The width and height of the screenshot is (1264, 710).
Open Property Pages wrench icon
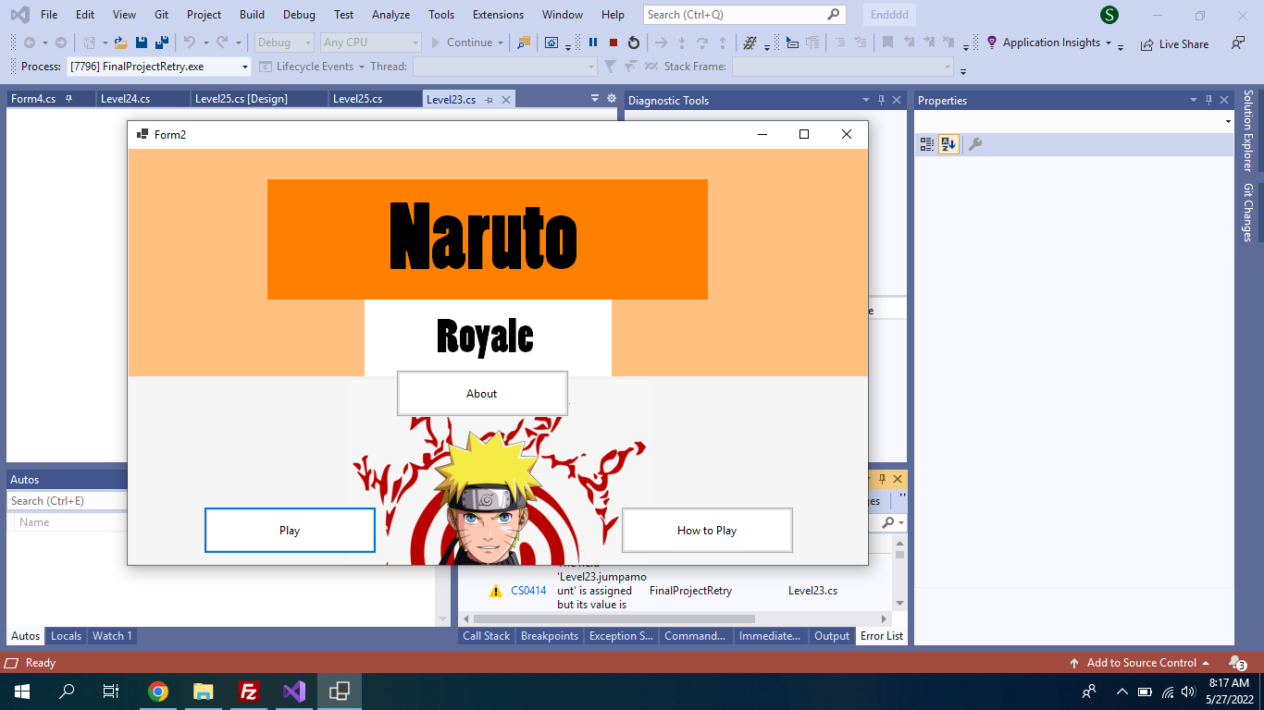tap(975, 144)
